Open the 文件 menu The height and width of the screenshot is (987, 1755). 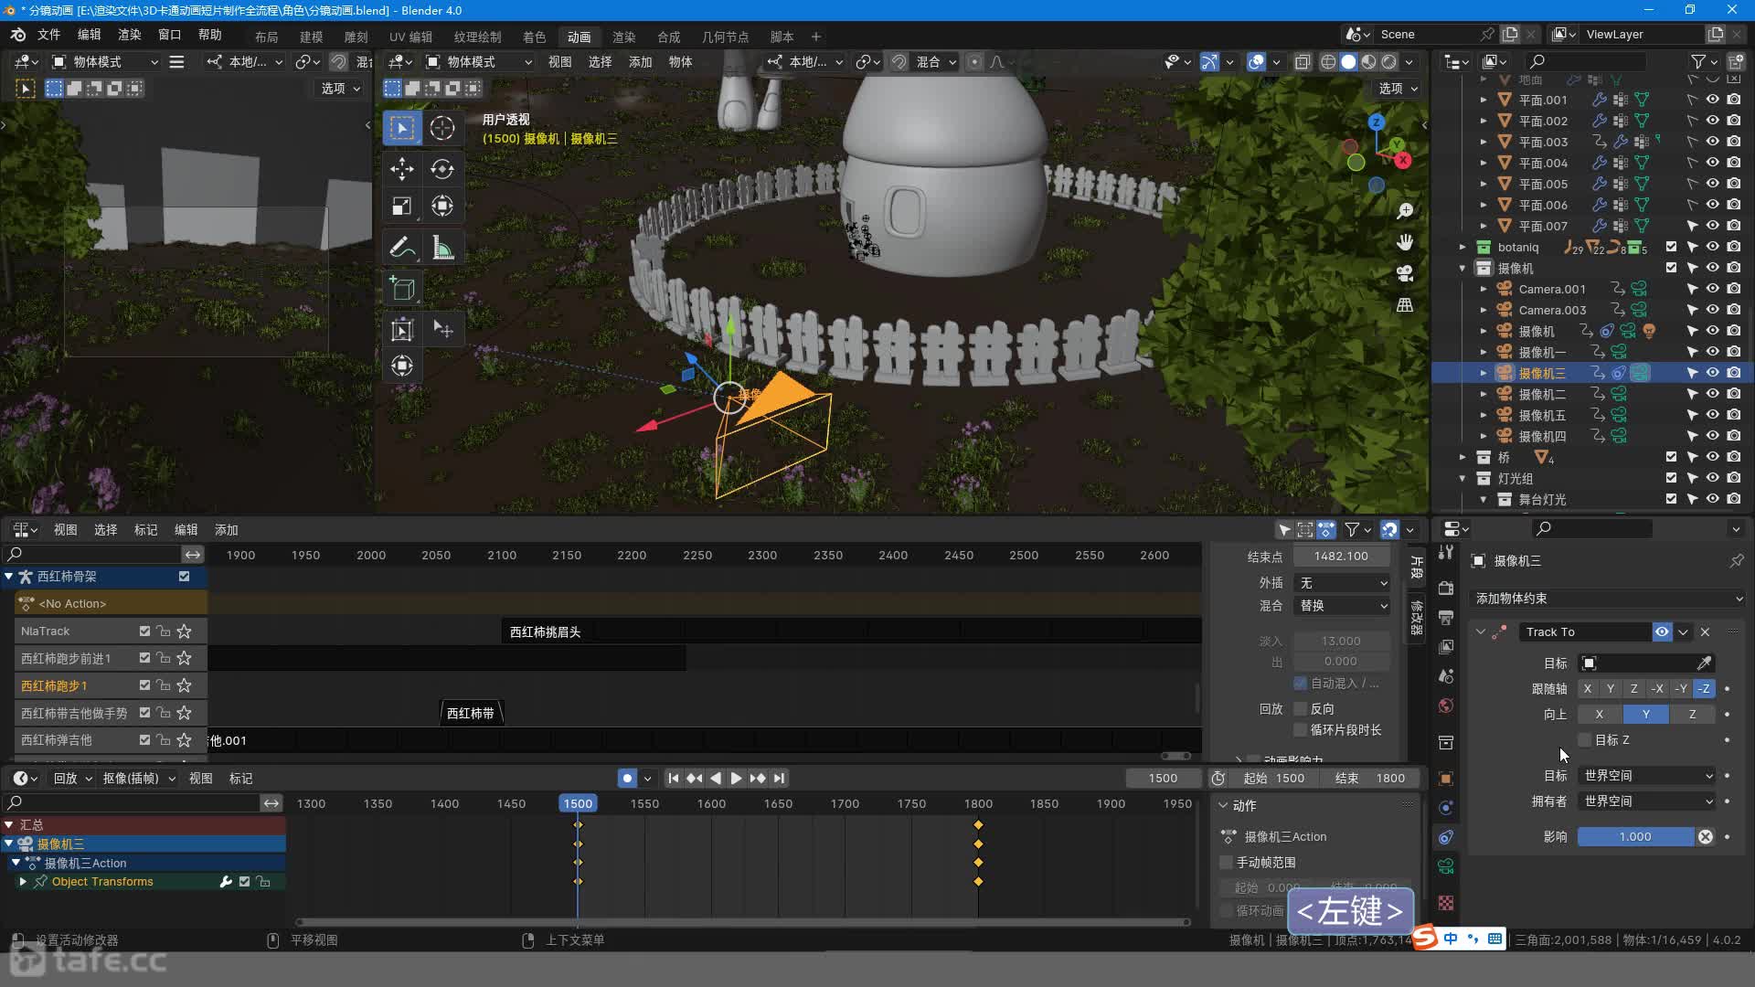click(x=48, y=35)
